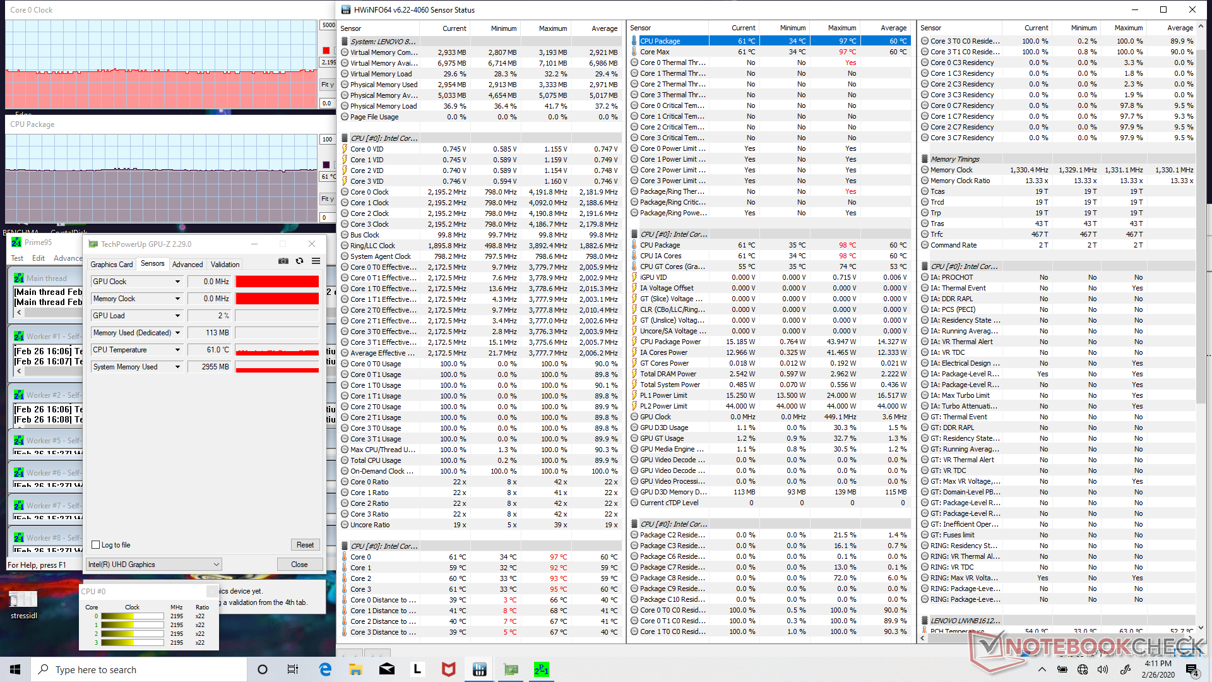Select the Ring/LLC Clock sensor row

click(x=480, y=246)
